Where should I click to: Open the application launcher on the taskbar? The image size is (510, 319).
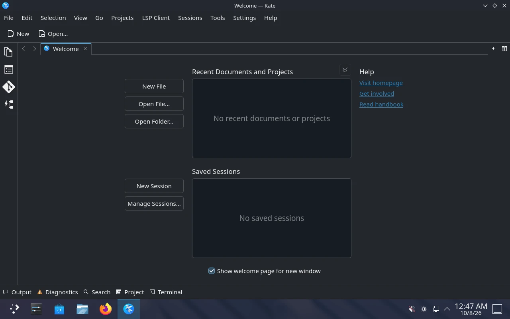pyautogui.click(x=14, y=309)
